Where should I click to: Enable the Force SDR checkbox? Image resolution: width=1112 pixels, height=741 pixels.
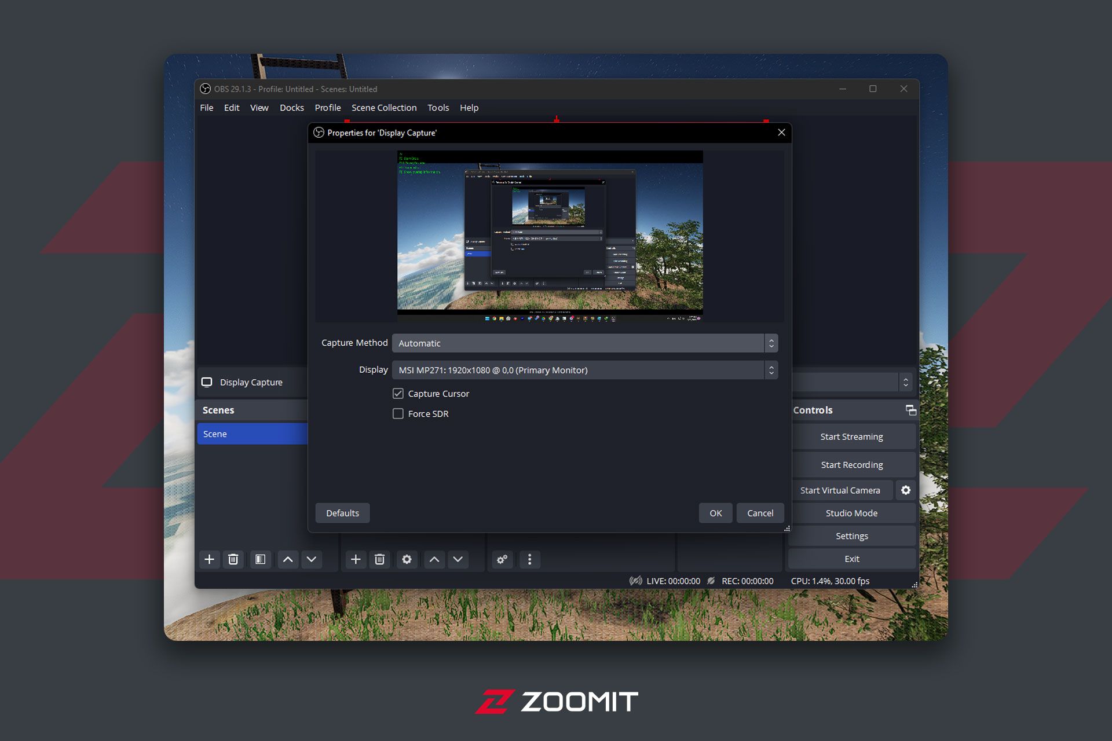[x=398, y=414]
